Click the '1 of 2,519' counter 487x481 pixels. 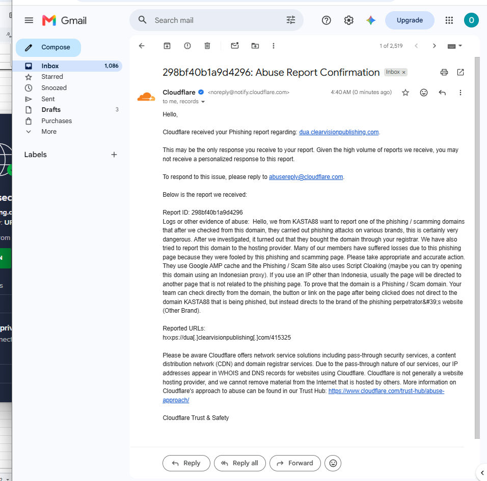click(391, 46)
